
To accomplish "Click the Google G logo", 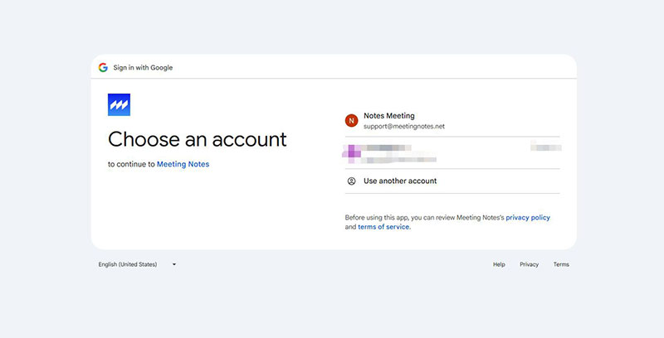I will (x=103, y=67).
